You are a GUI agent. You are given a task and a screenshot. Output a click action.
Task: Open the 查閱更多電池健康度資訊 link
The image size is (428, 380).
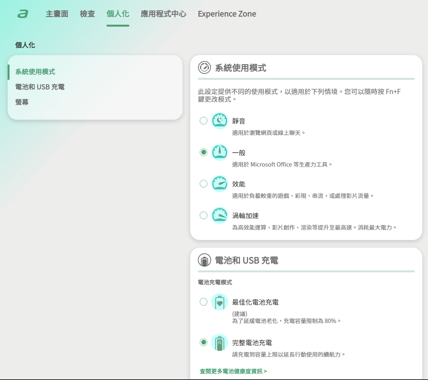coord(233,371)
